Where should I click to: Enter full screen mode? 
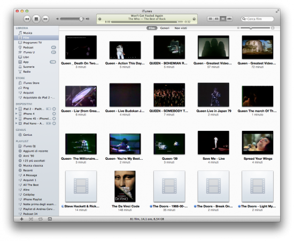277,11
